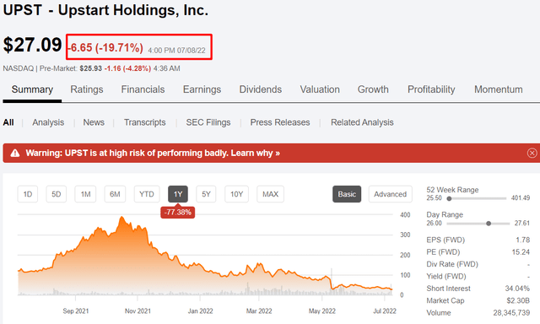Dismiss the UPST warning banner

coord(532,153)
